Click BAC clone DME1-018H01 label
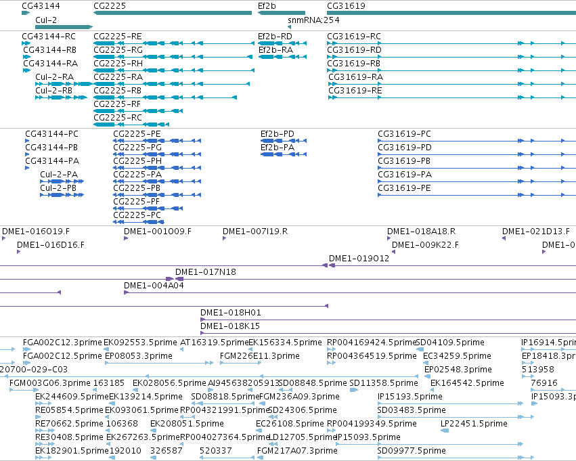 click(x=230, y=313)
